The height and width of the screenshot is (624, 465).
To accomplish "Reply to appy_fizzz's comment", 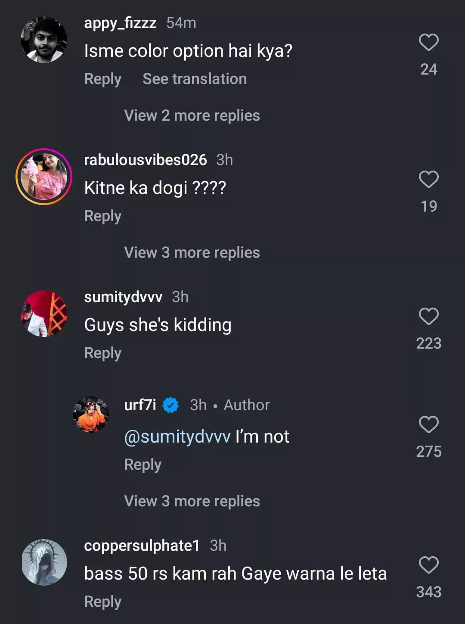I will 103,79.
